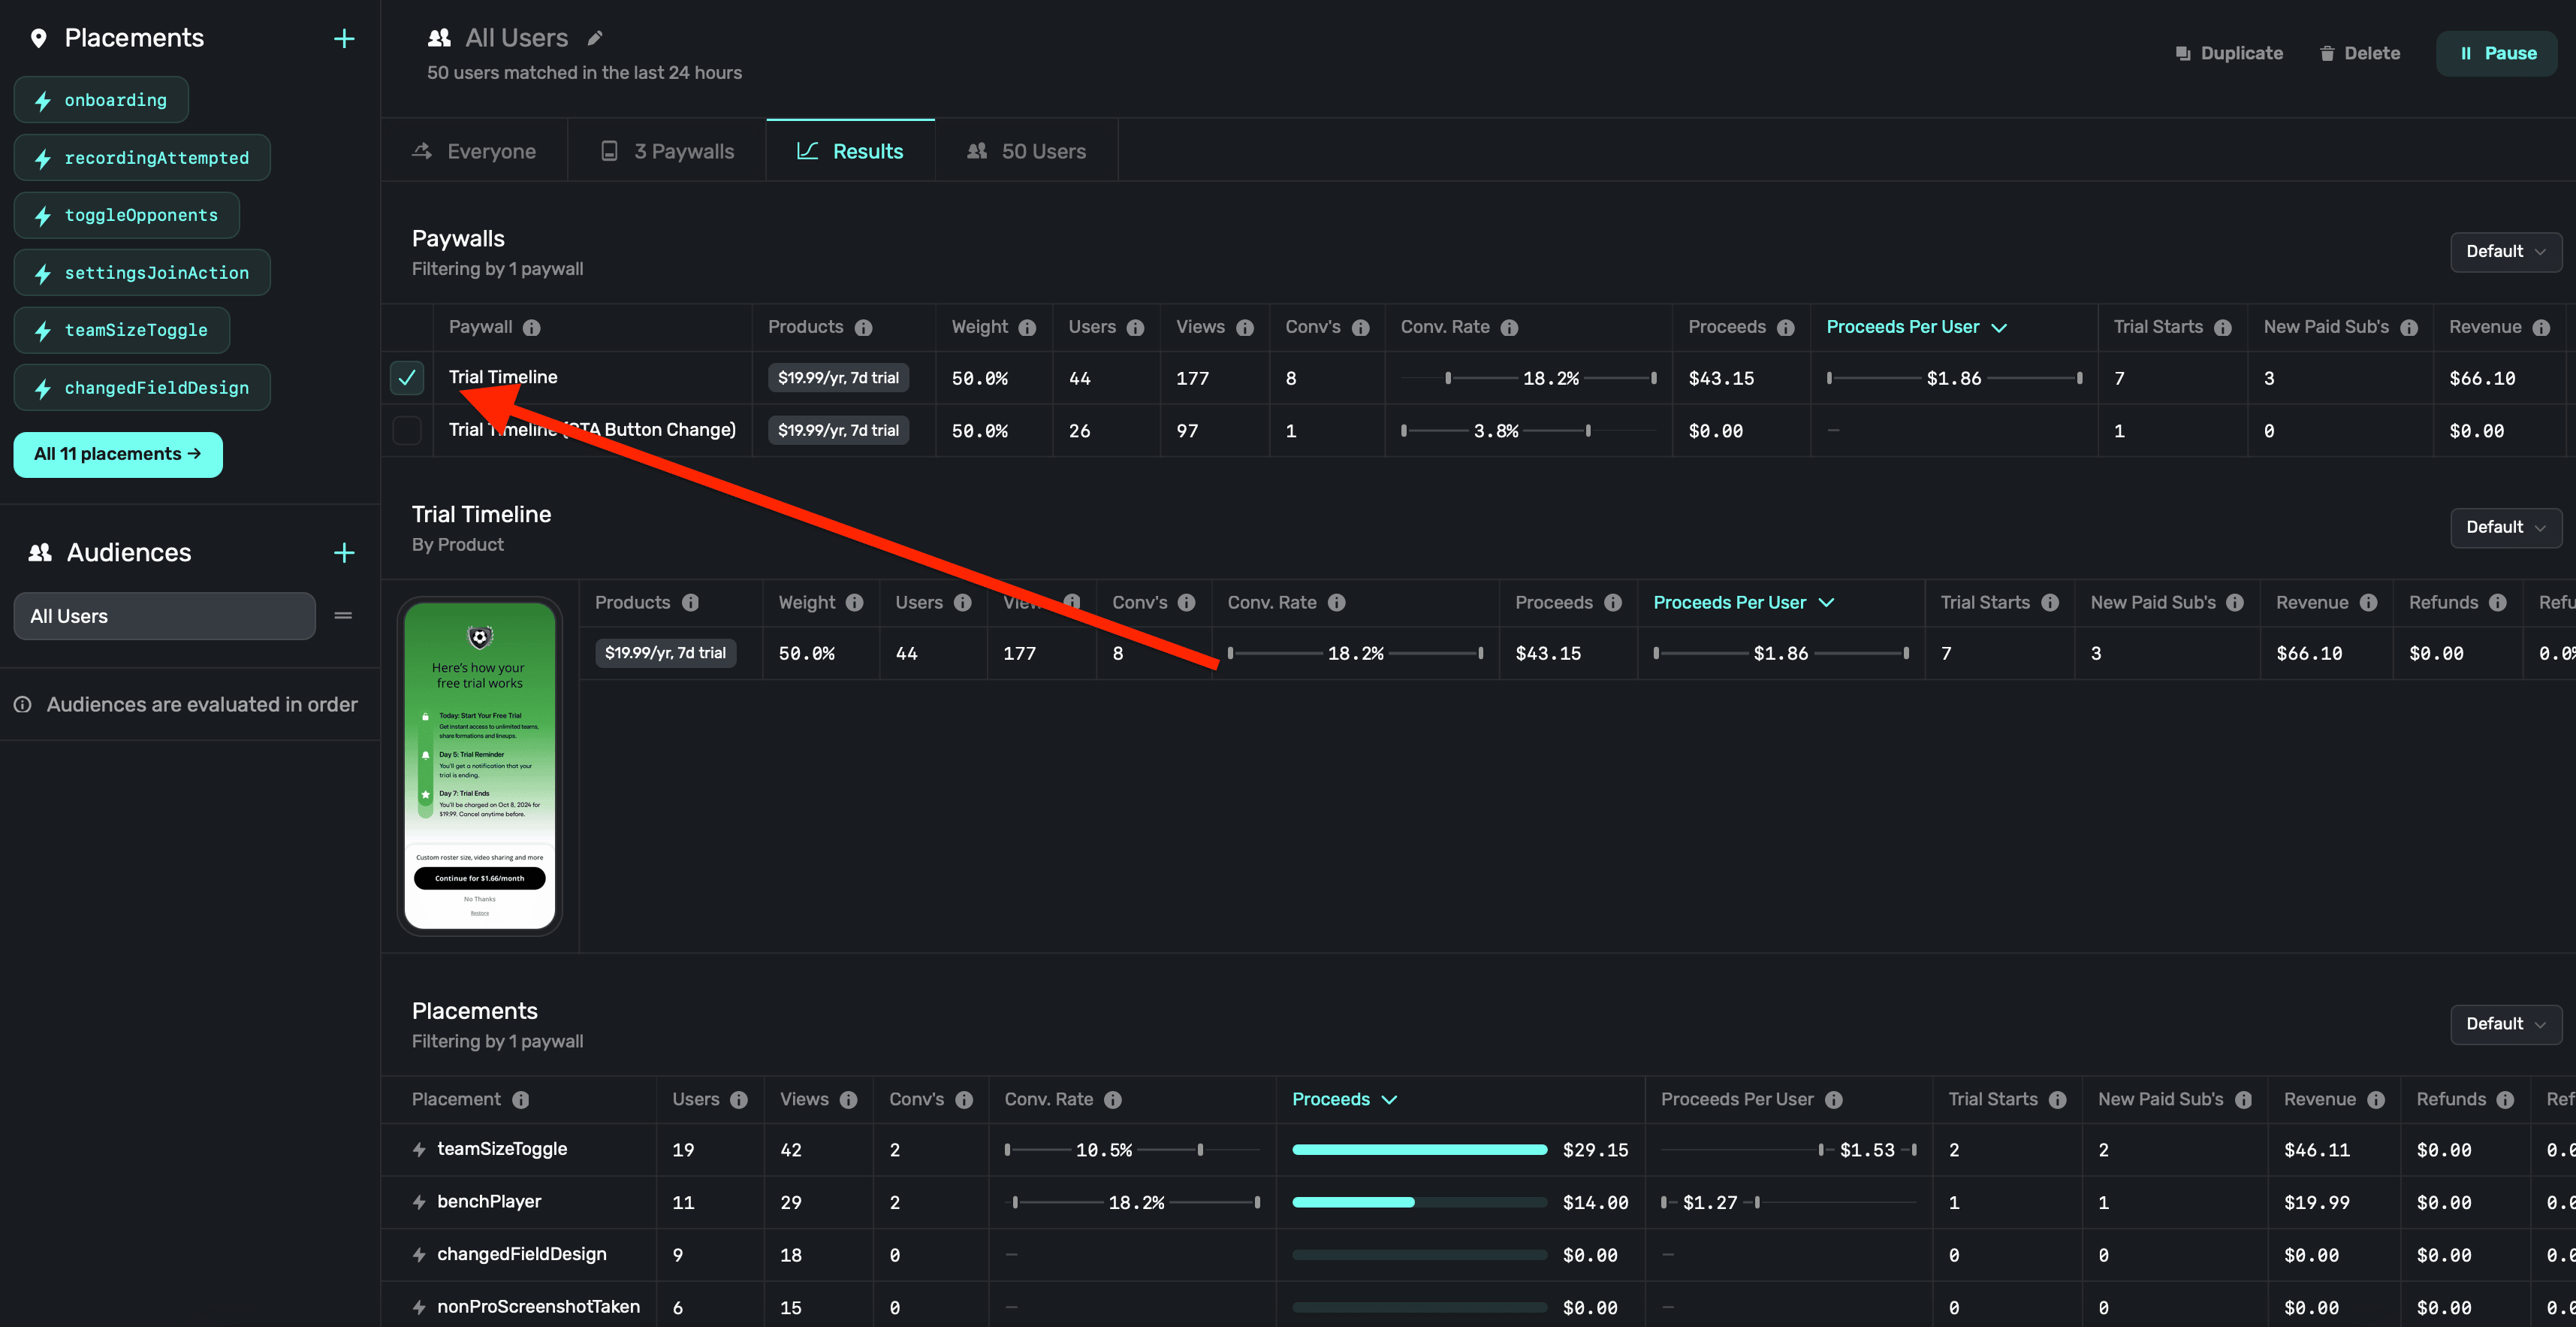Screen dimensions: 2576x1327
Task: Click the lightning icon of the onboarding placement
Action: click(42, 100)
